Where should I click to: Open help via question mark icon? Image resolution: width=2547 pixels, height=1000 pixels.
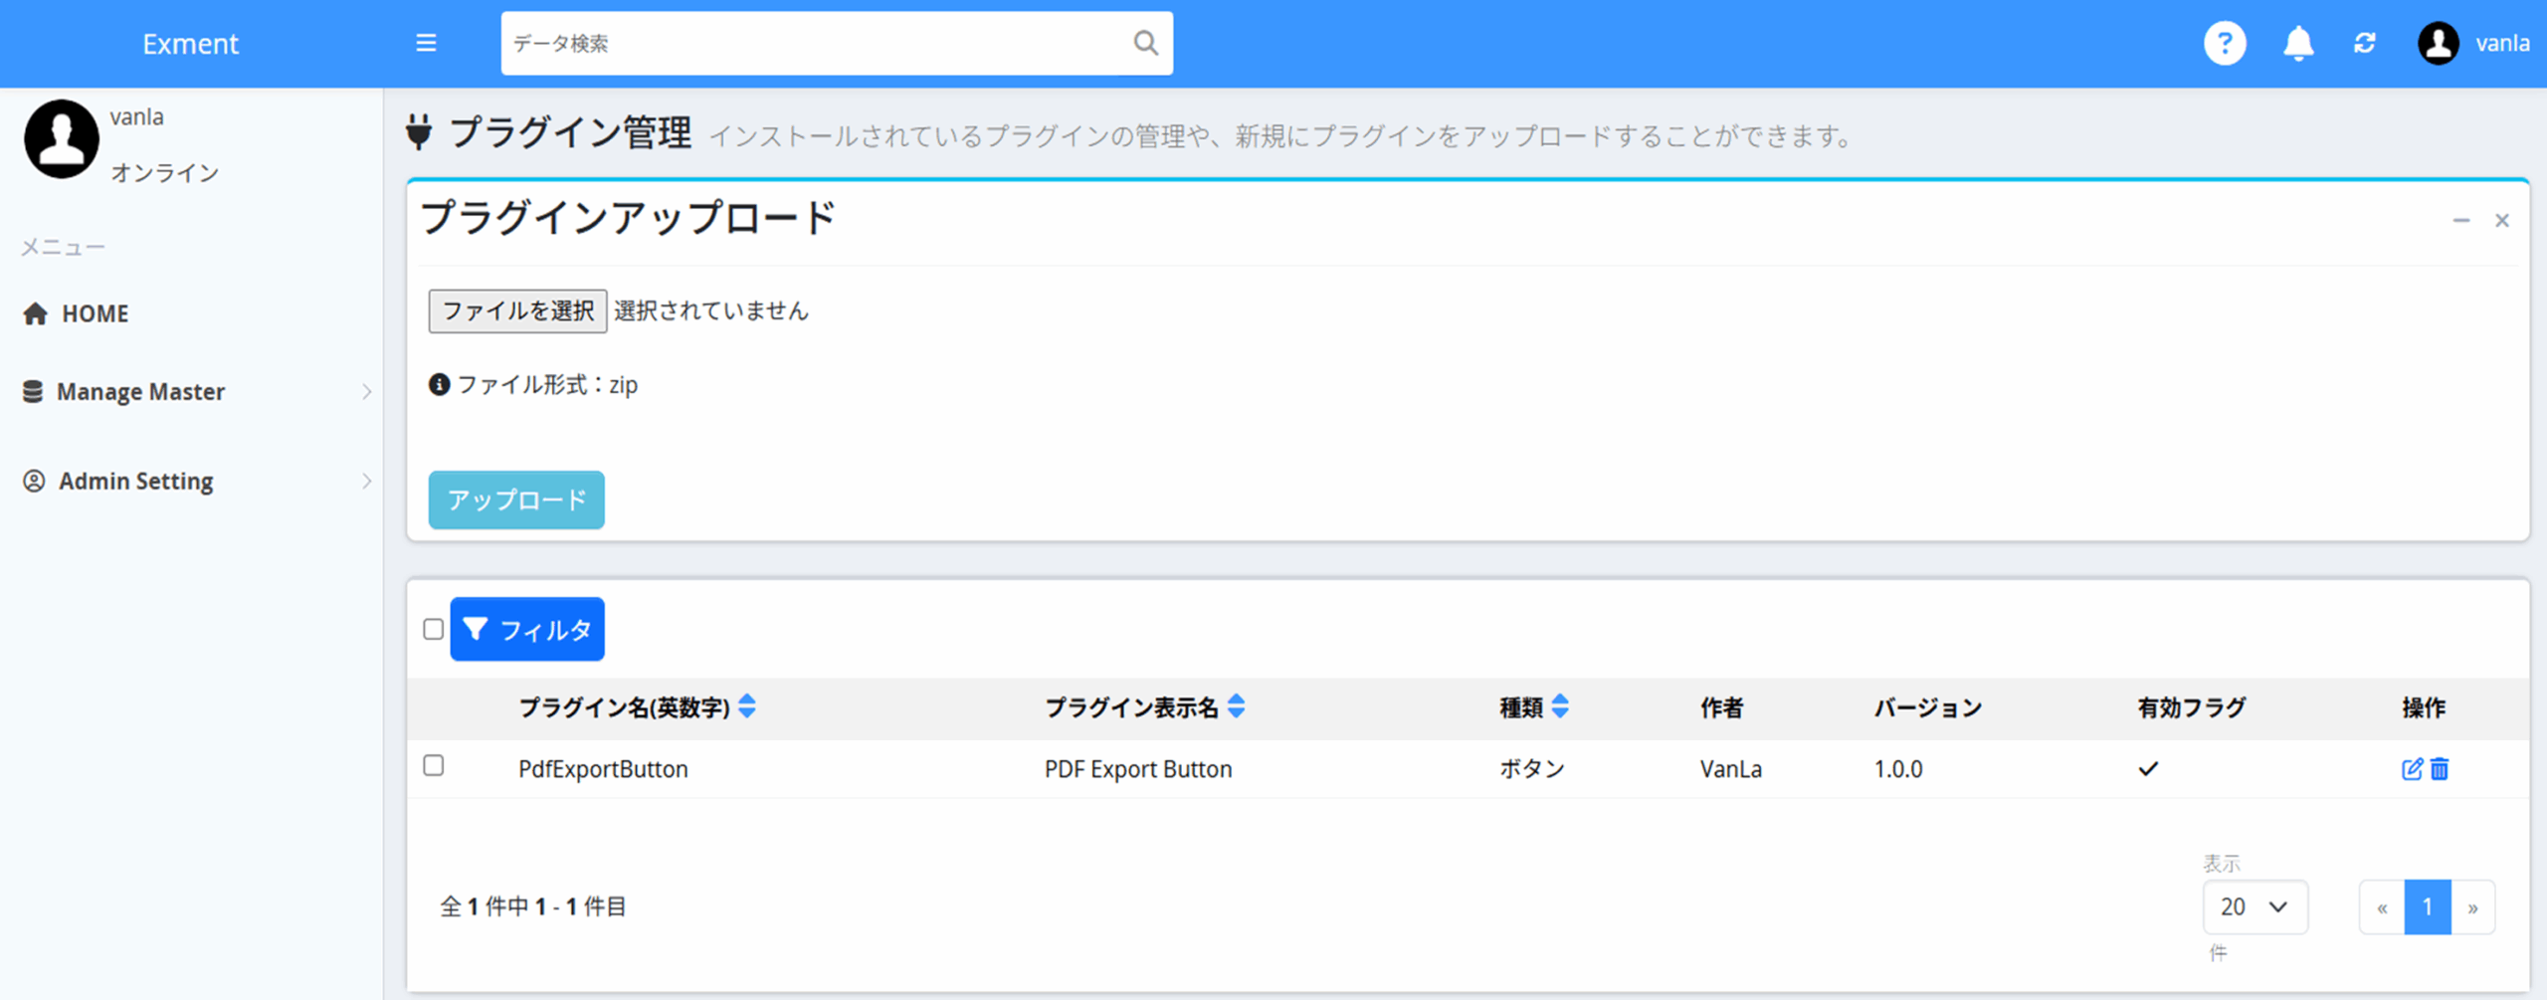[2225, 43]
